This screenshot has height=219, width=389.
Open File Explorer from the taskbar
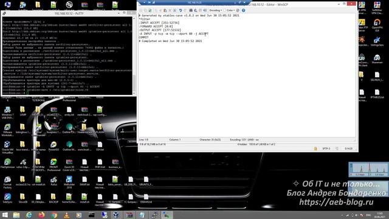click(16, 215)
